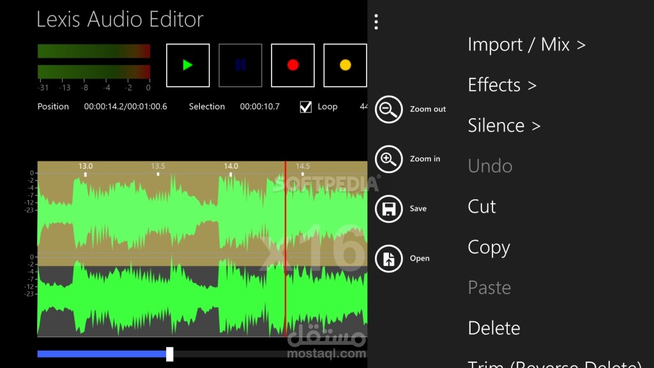Click the Open text label
The height and width of the screenshot is (368, 654).
click(x=420, y=258)
